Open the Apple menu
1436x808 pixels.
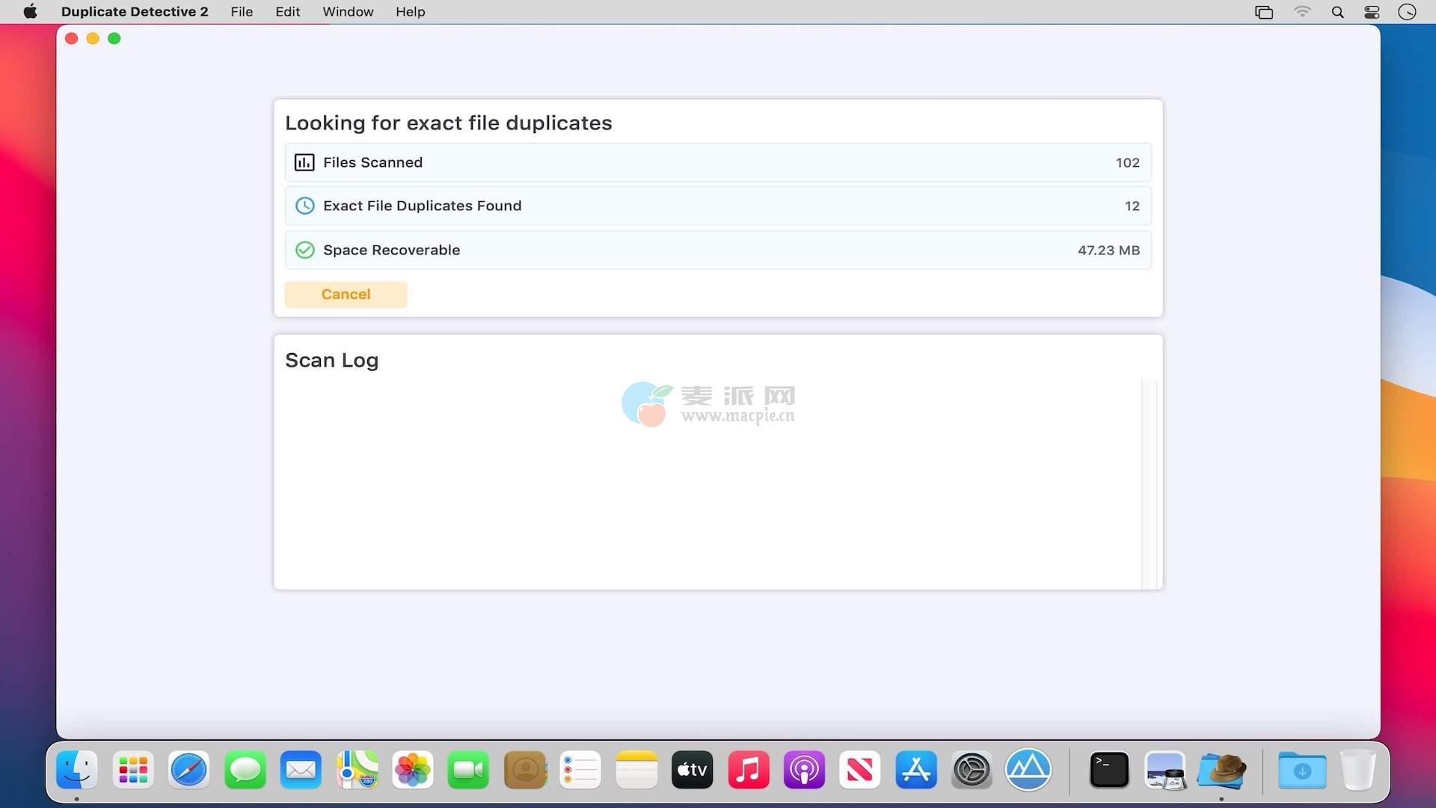[30, 12]
